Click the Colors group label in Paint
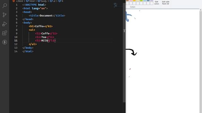The image size is (202, 113). 133,7
